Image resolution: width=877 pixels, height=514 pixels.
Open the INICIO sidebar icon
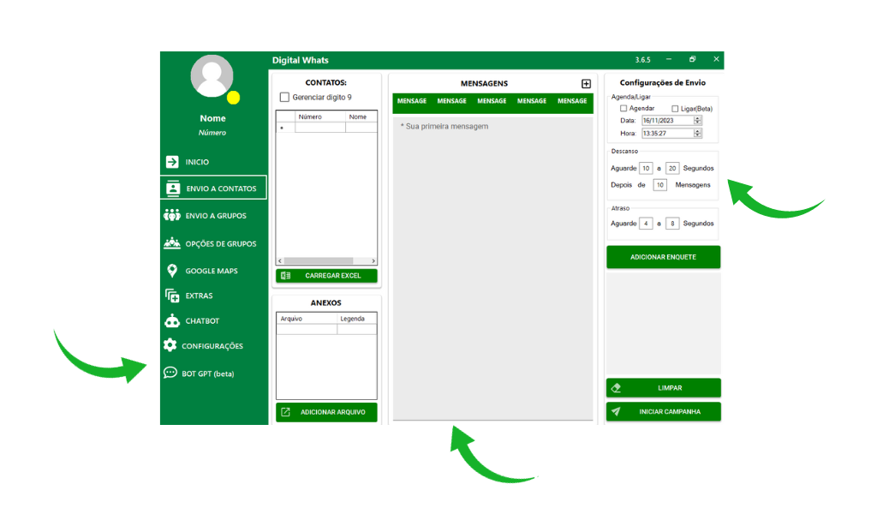click(x=172, y=162)
